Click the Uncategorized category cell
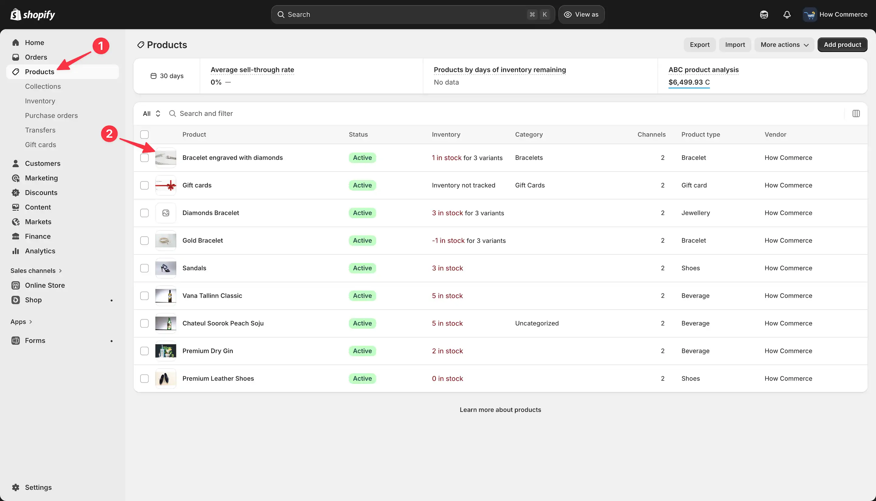The width and height of the screenshot is (876, 501). pos(537,324)
